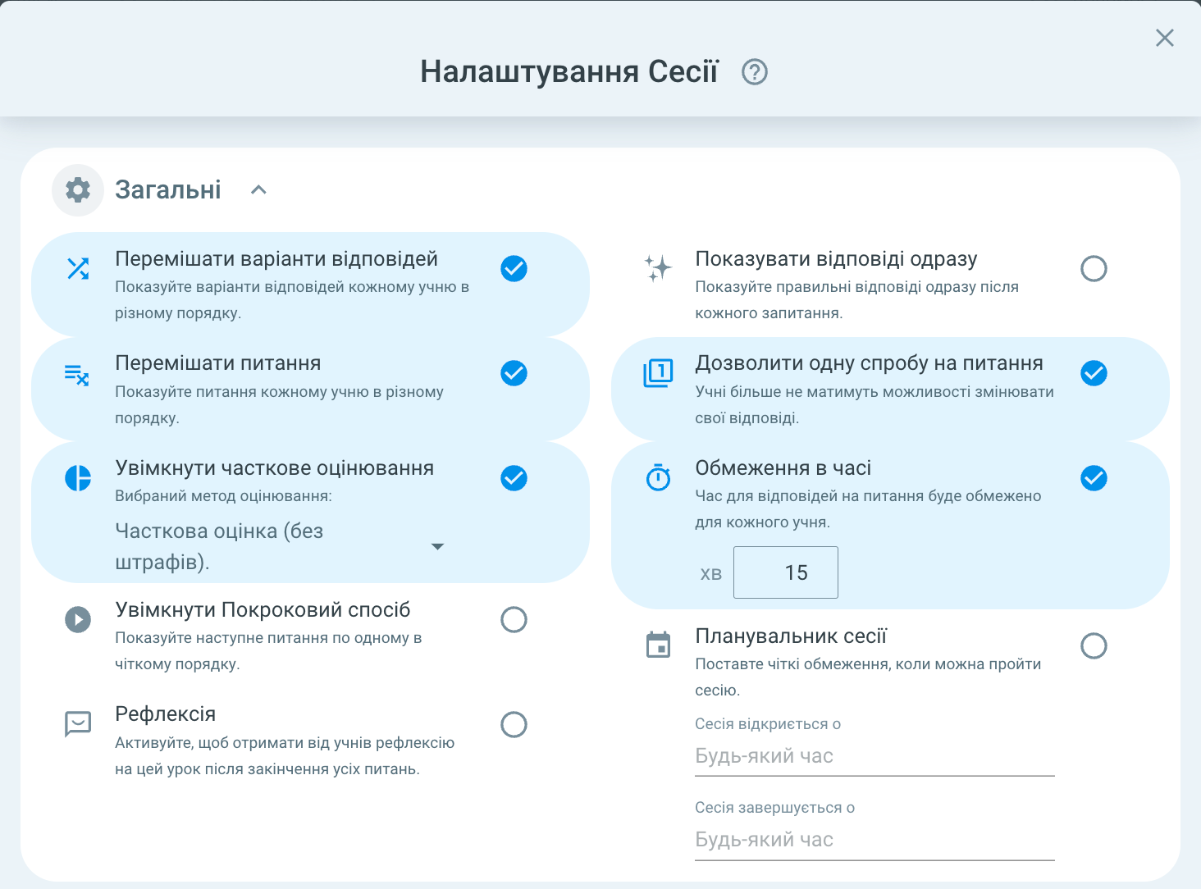The width and height of the screenshot is (1201, 889).
Task: Click the session scheduler calendar icon
Action: point(658,645)
